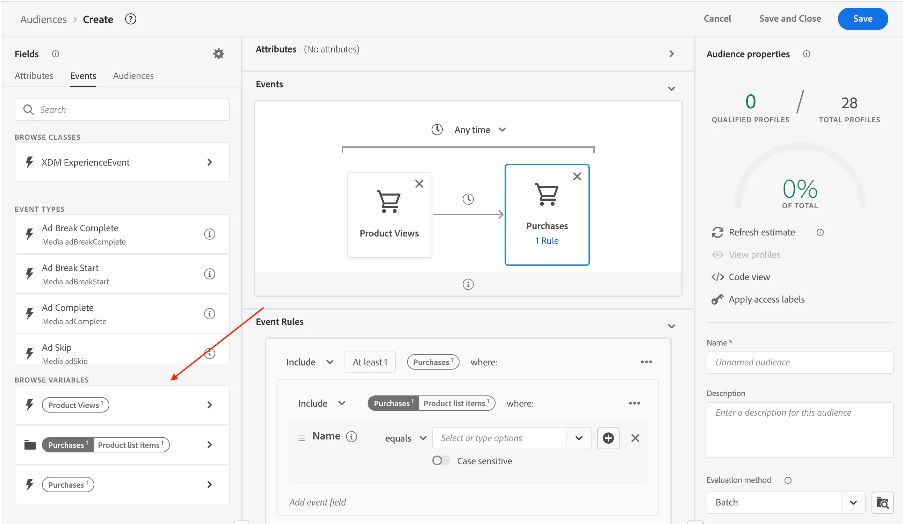Click the Save button

coord(862,19)
